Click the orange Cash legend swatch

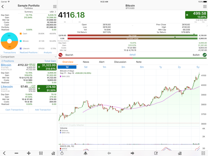click(21, 34)
